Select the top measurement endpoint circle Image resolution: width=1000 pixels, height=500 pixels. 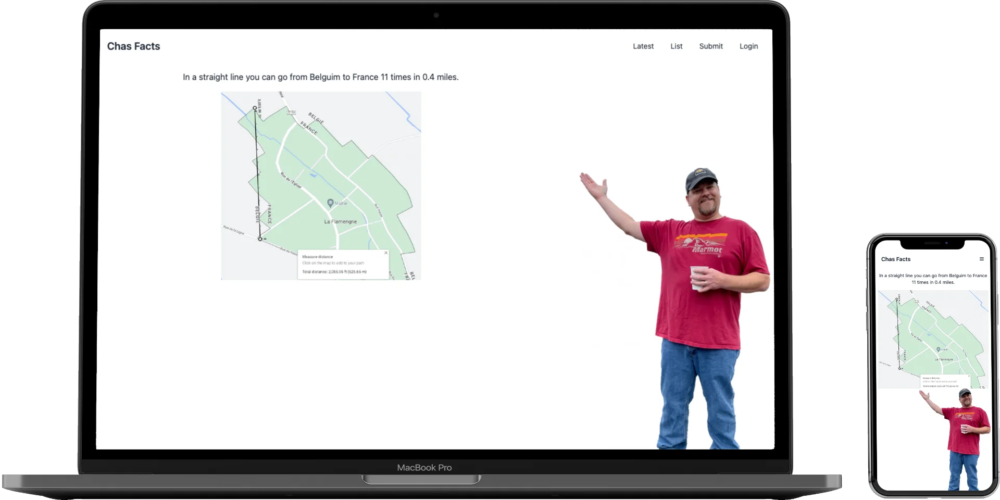coord(254,107)
